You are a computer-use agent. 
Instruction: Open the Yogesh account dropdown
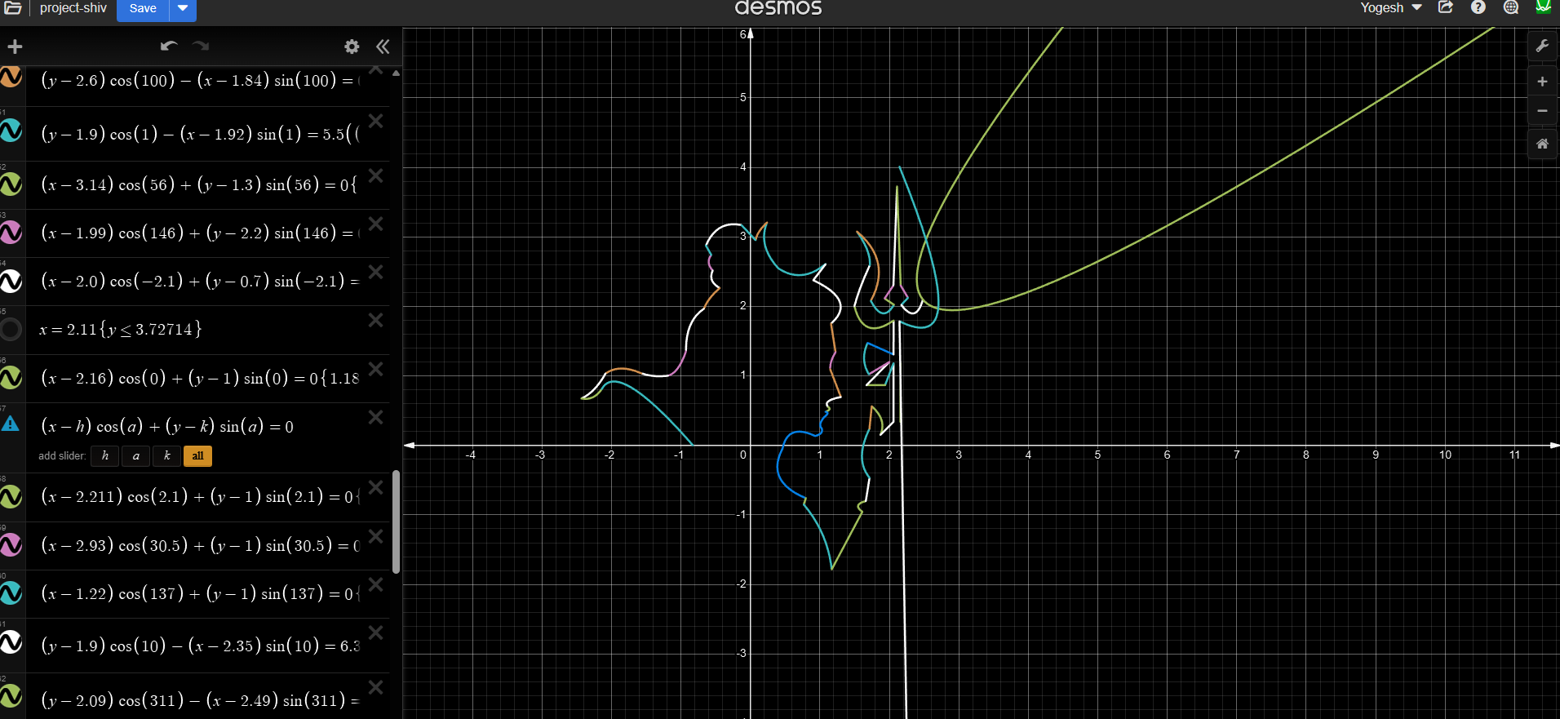1390,7
